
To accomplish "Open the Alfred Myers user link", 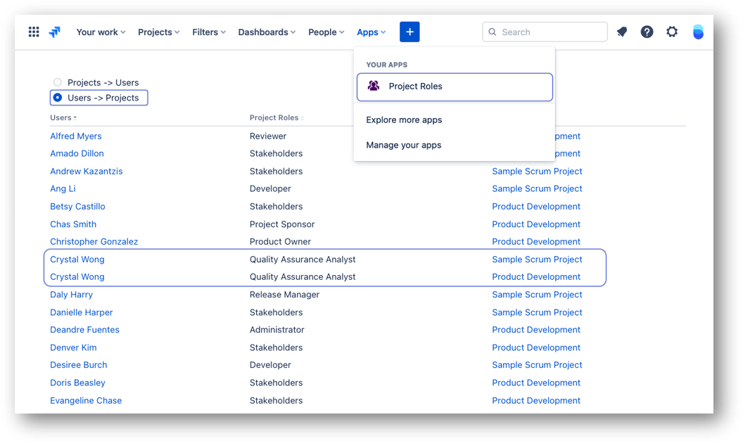I will 76,136.
